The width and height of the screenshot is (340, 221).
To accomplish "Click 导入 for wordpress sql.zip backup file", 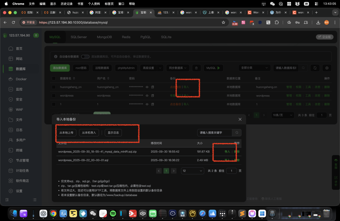I will [x=227, y=152].
